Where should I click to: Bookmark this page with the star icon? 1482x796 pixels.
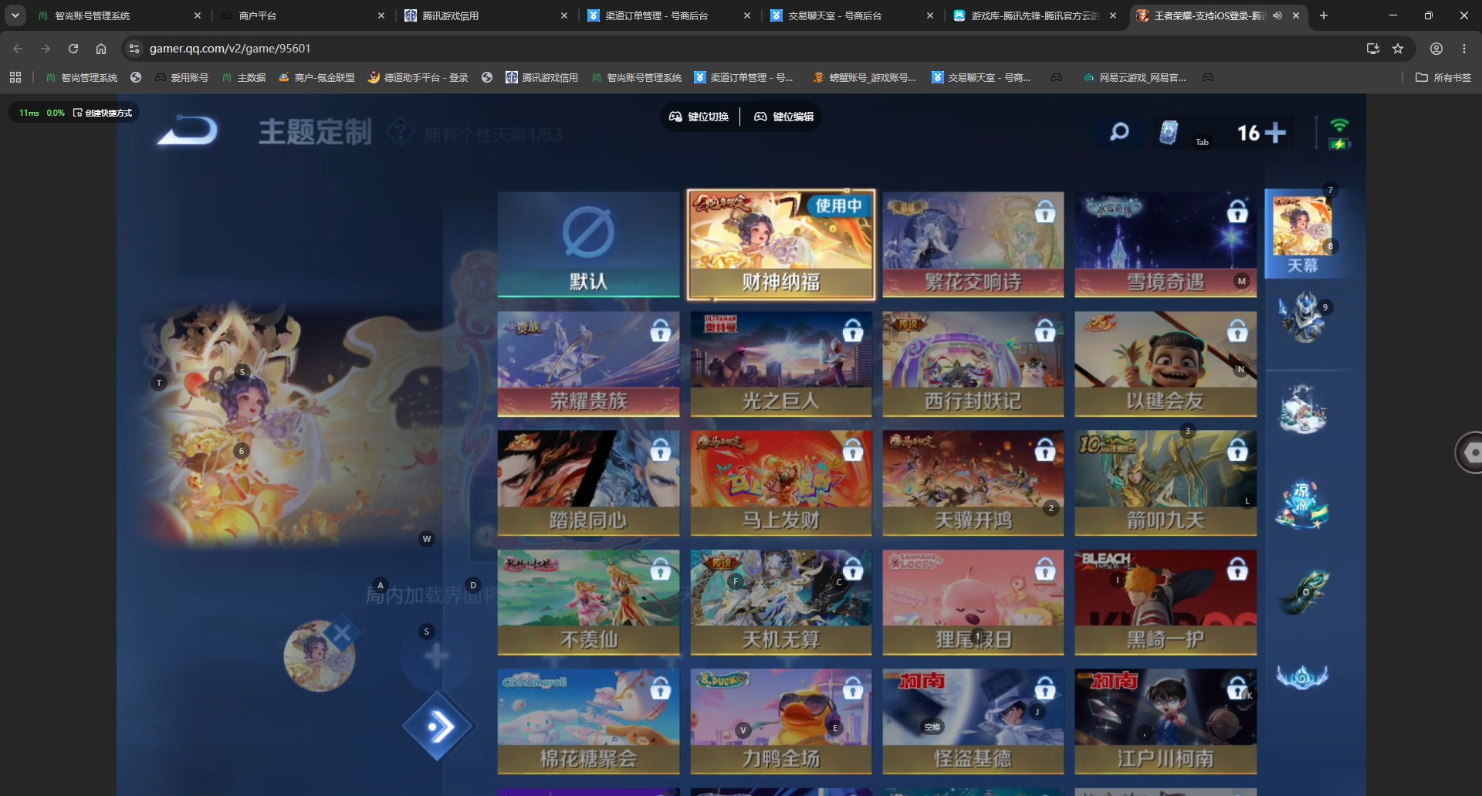(1398, 49)
